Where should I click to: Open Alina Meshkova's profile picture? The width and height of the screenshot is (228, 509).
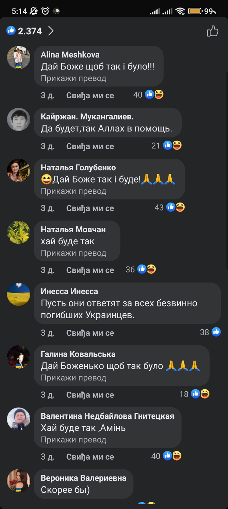tap(19, 57)
